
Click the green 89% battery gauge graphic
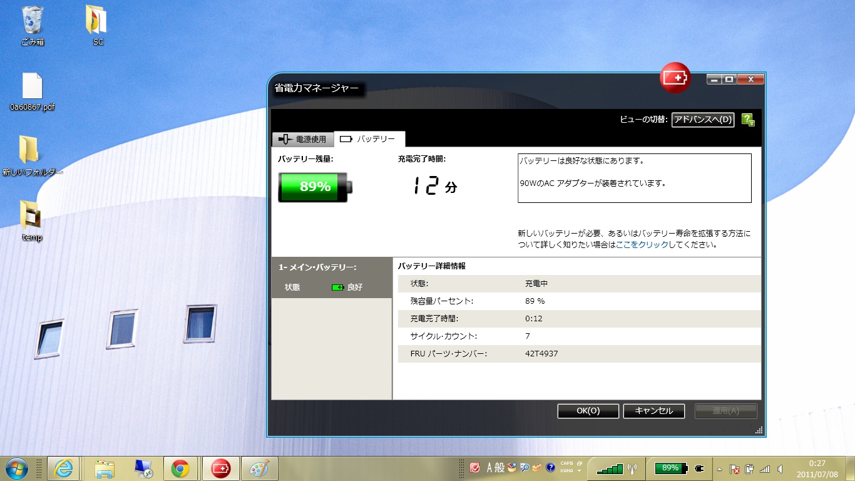(x=315, y=187)
